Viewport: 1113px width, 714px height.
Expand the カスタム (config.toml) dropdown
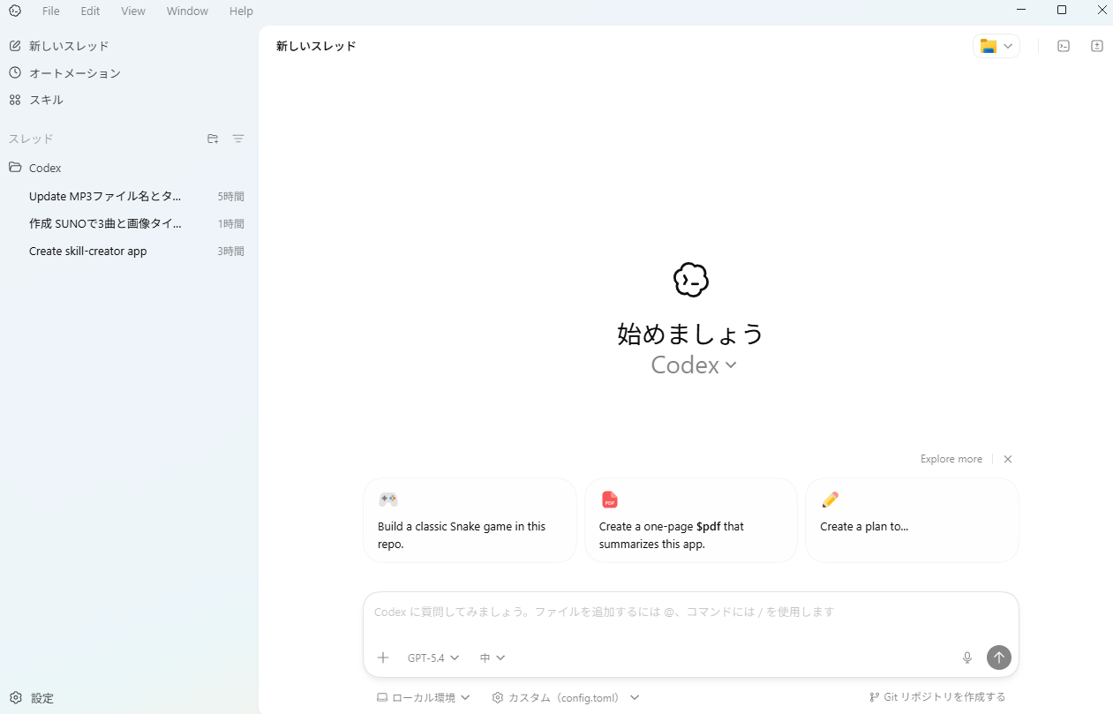565,696
